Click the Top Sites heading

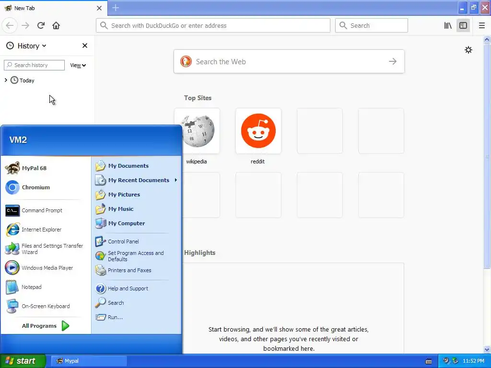click(x=198, y=98)
